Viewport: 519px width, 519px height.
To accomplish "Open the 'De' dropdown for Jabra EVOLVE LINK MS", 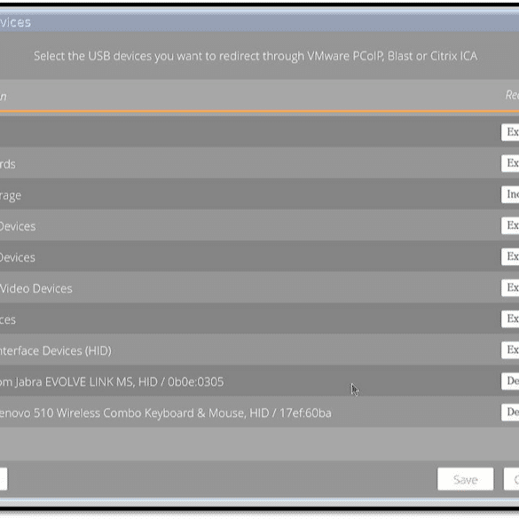I will click(x=510, y=381).
